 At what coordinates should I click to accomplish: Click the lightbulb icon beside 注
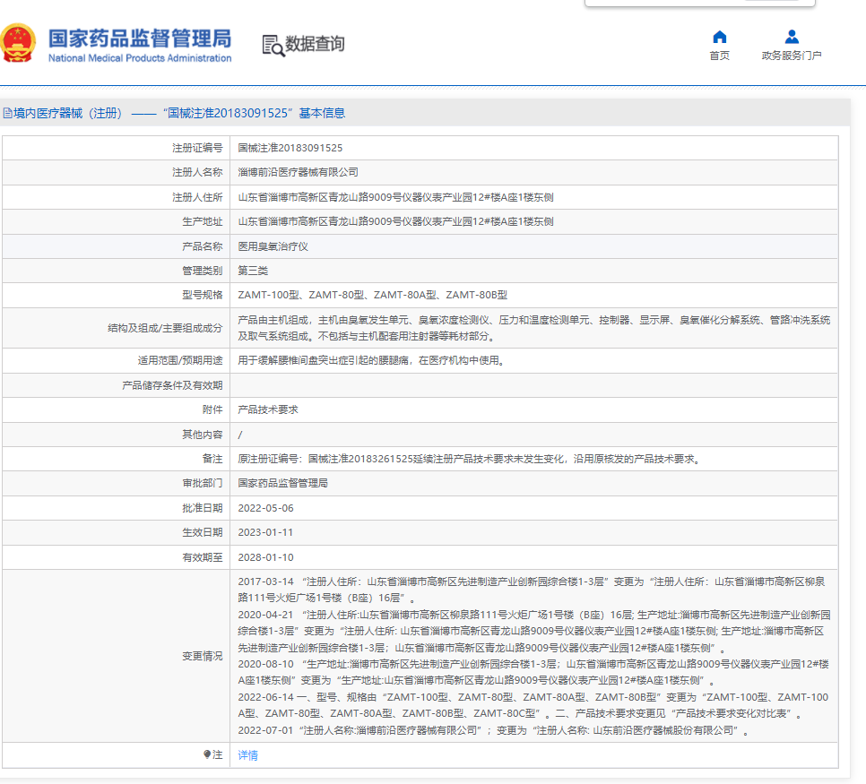[x=207, y=755]
